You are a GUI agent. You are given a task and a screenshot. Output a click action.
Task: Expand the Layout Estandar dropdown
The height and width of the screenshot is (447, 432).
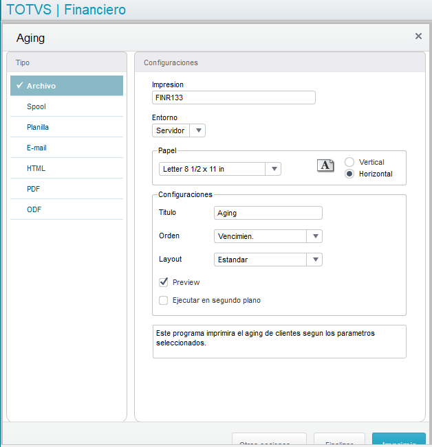(314, 260)
